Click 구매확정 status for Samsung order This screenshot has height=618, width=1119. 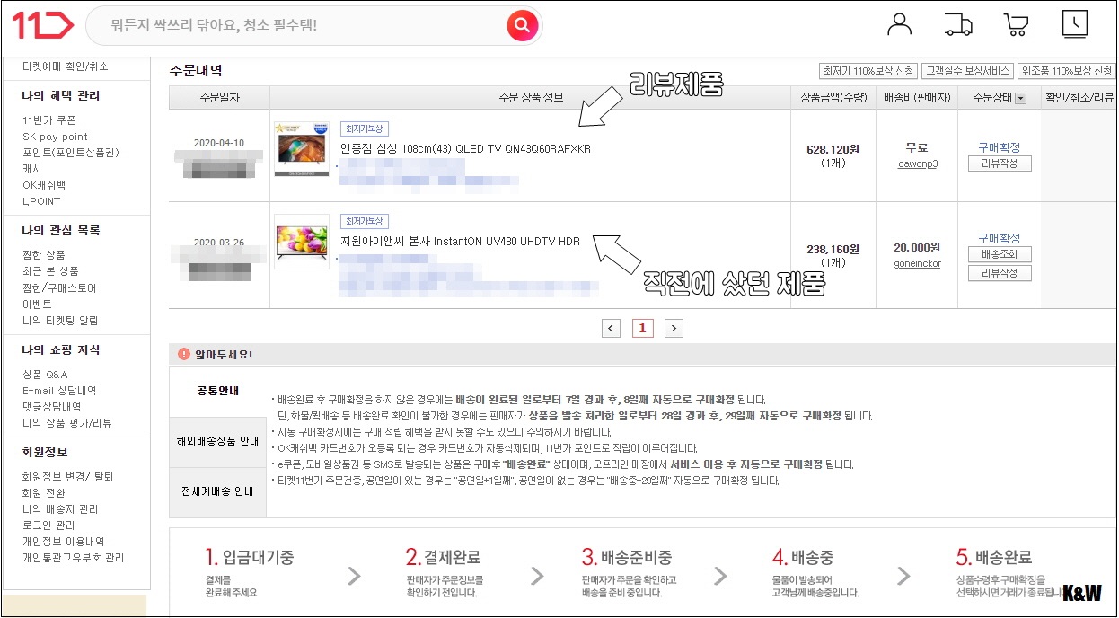click(x=999, y=147)
